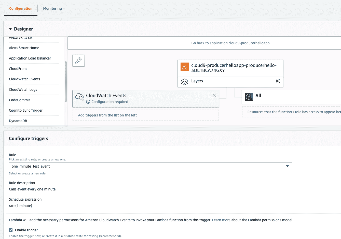The height and width of the screenshot is (239, 341).
Task: Click the rate(1 minute) schedule expression
Action: pyautogui.click(x=20, y=206)
